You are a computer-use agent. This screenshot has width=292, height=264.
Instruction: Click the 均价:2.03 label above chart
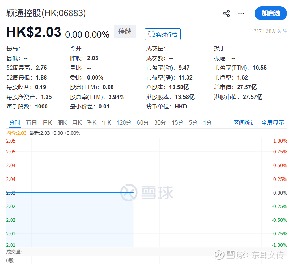[16, 133]
